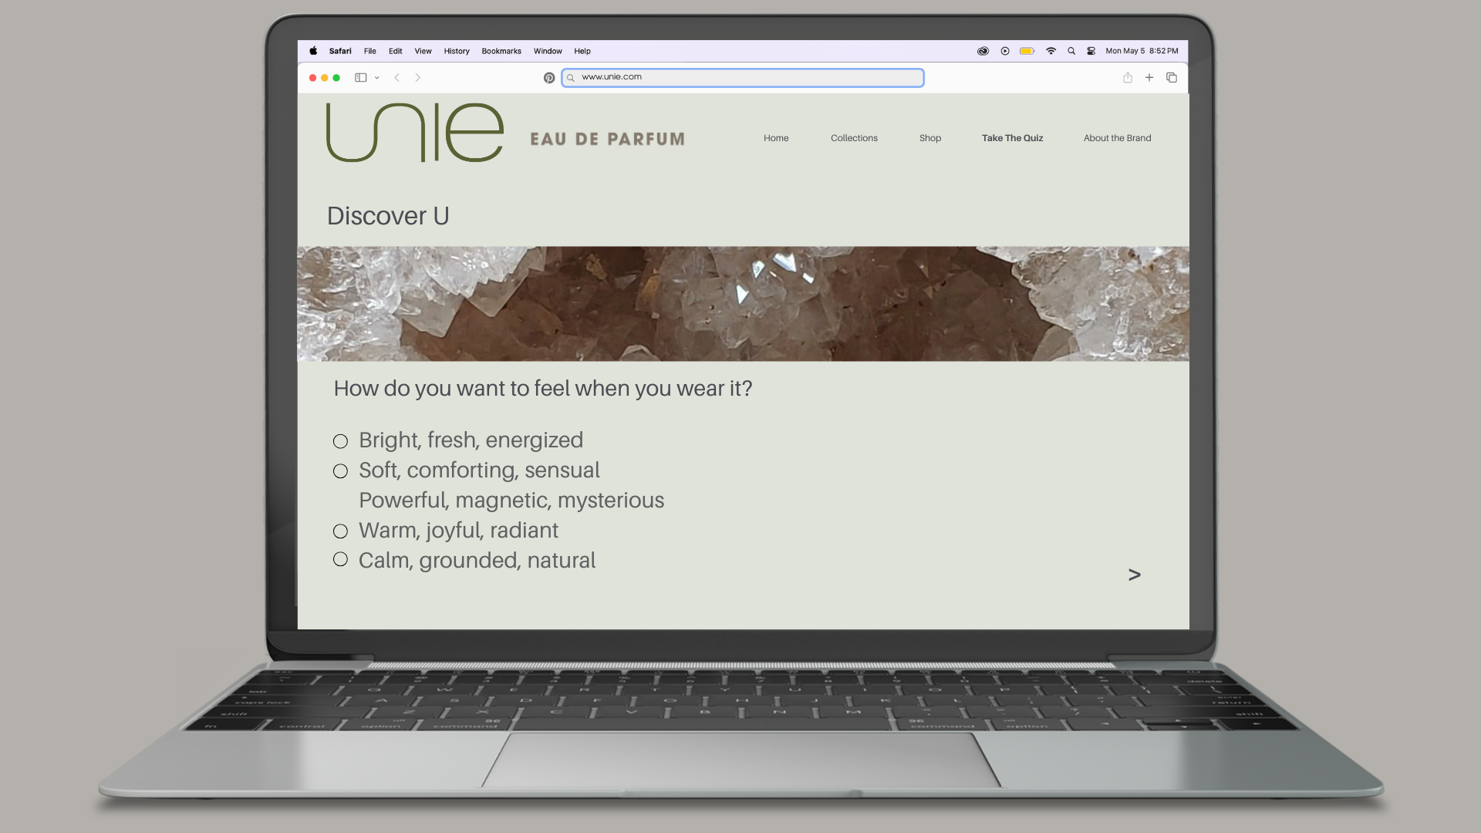Open Spotlight search in menu bar
Viewport: 1481px width, 833px height.
[x=1071, y=51]
